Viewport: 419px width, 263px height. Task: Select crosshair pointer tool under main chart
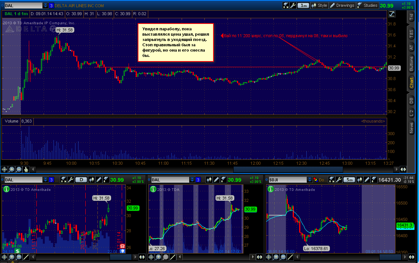click(x=4, y=169)
